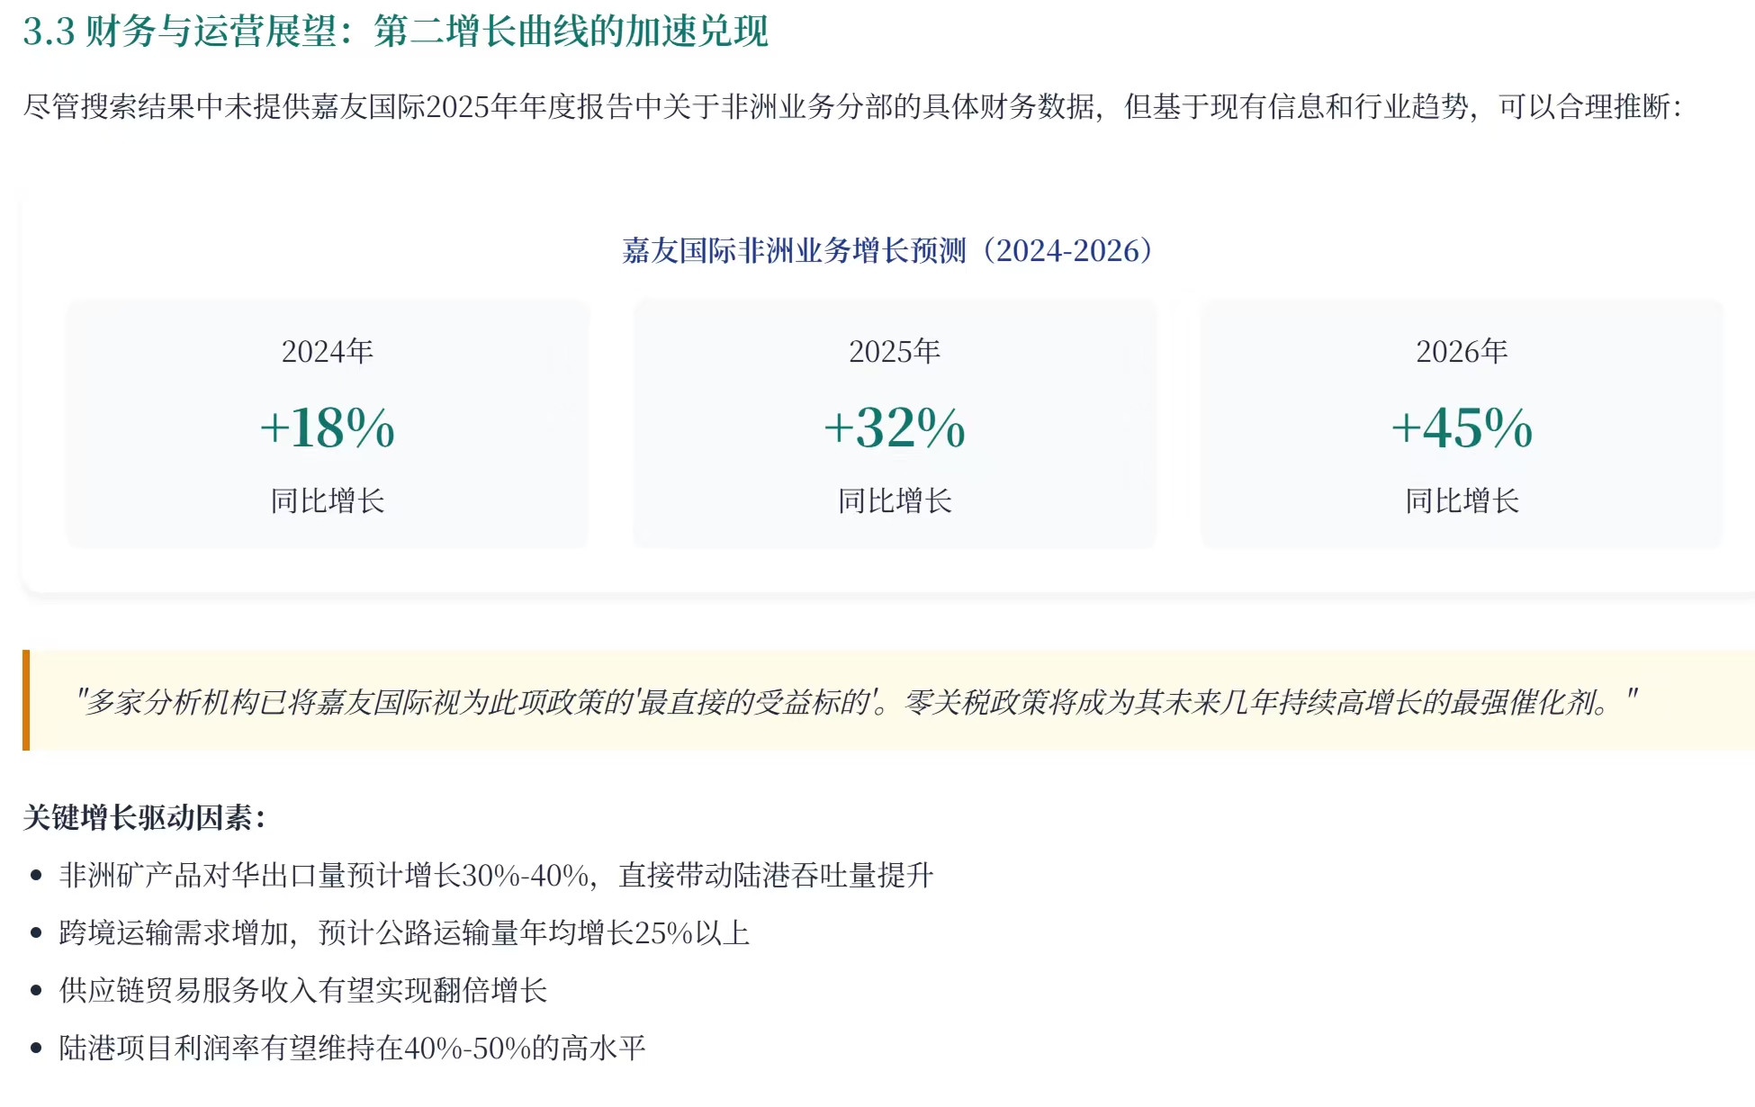Screen dimensions: 1755x1107
Task: Click the orange bar beside the quote
Action: coord(26,700)
